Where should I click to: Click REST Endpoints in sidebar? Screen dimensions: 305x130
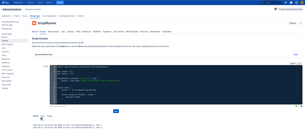8,74
